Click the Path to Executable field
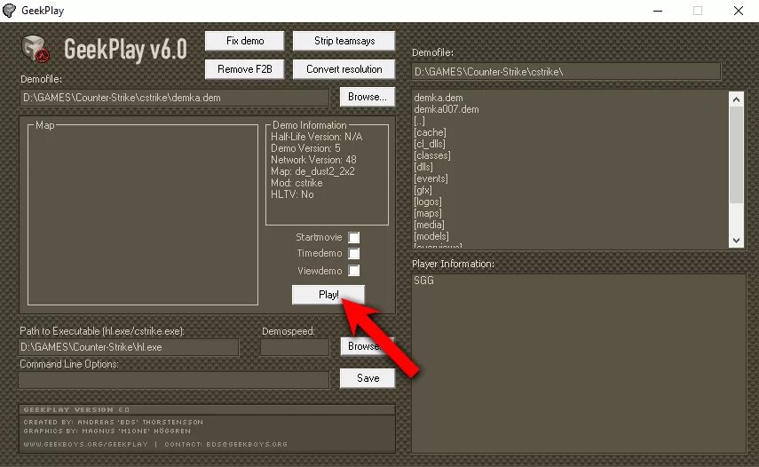 pos(129,347)
